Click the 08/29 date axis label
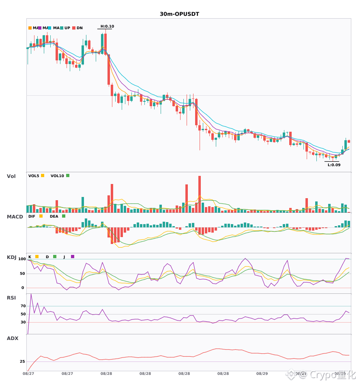Image resolution: width=359 pixels, height=385 pixels. click(262, 374)
